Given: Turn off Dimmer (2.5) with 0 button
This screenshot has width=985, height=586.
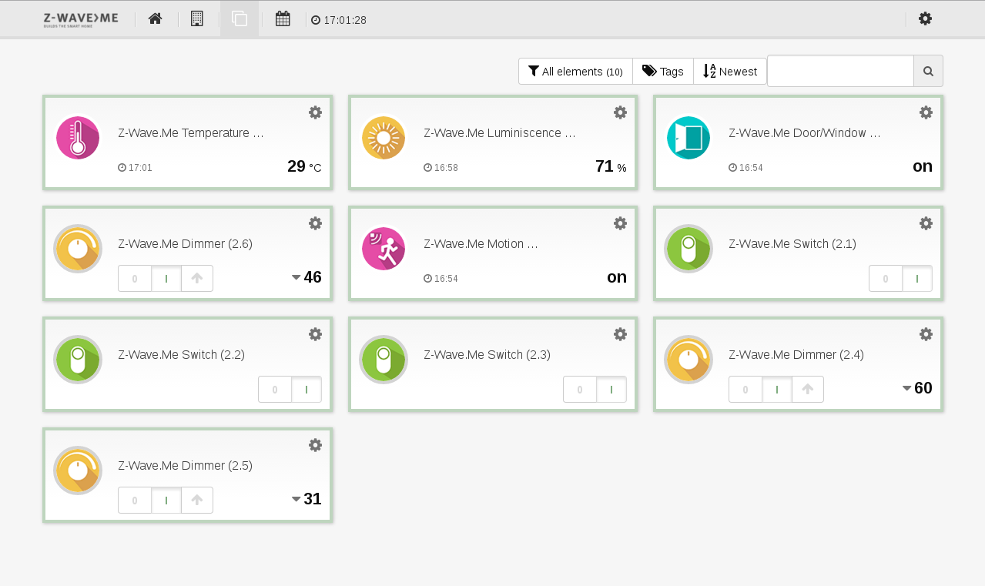Looking at the screenshot, I should coord(135,501).
